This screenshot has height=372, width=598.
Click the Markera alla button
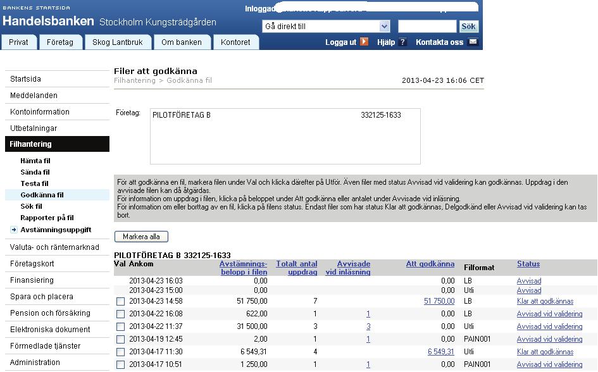(141, 237)
